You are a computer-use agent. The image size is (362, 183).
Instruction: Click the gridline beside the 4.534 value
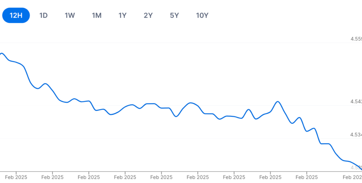(x=168, y=139)
